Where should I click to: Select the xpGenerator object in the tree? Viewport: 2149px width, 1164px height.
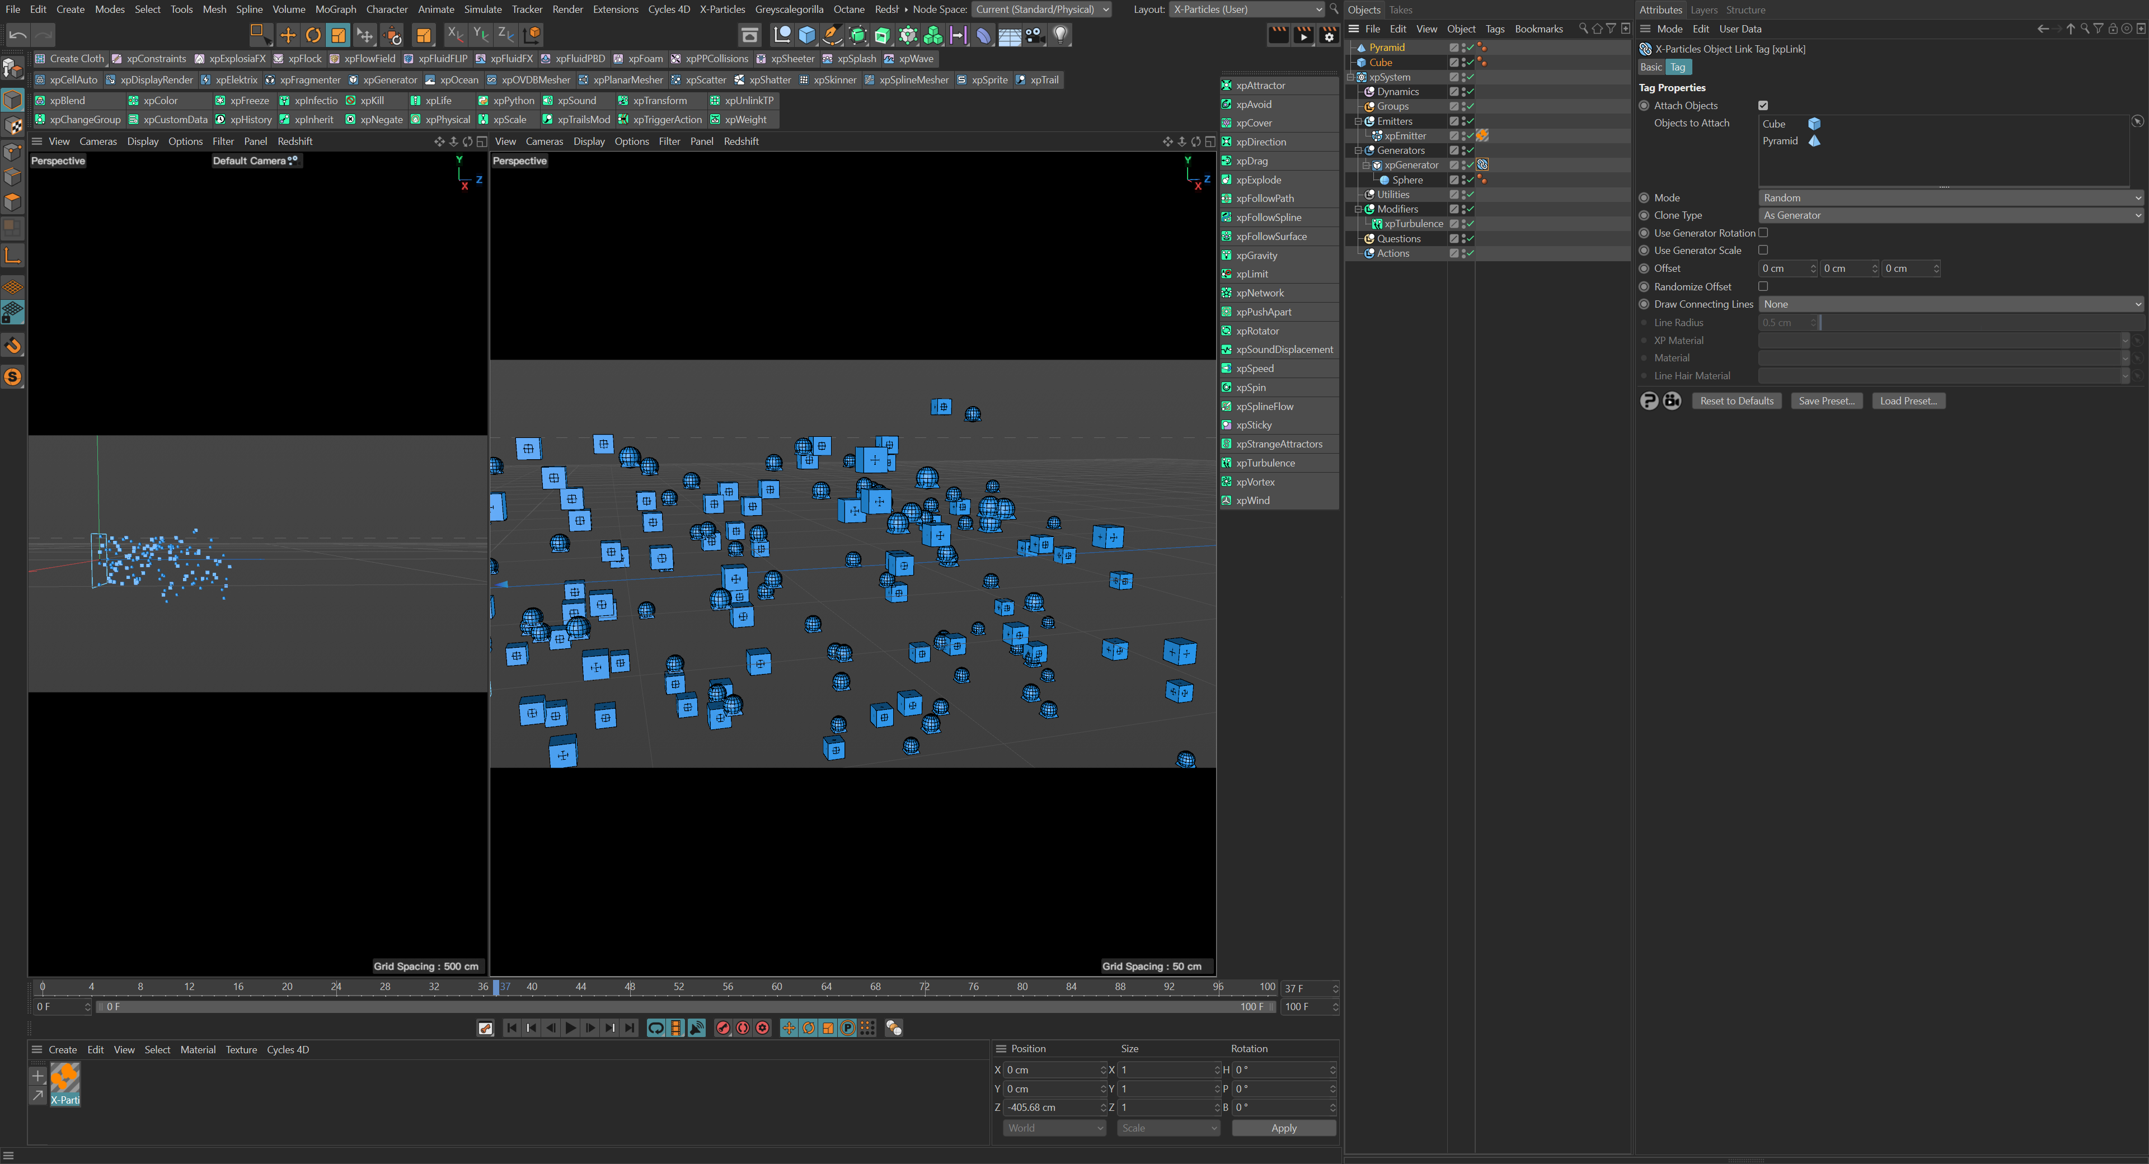(x=1411, y=165)
